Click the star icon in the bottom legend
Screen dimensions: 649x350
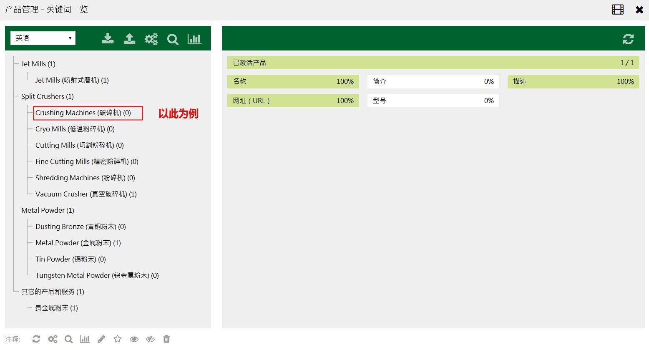[118, 339]
